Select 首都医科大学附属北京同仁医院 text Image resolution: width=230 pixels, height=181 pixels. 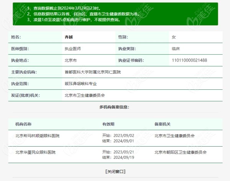[93, 72]
